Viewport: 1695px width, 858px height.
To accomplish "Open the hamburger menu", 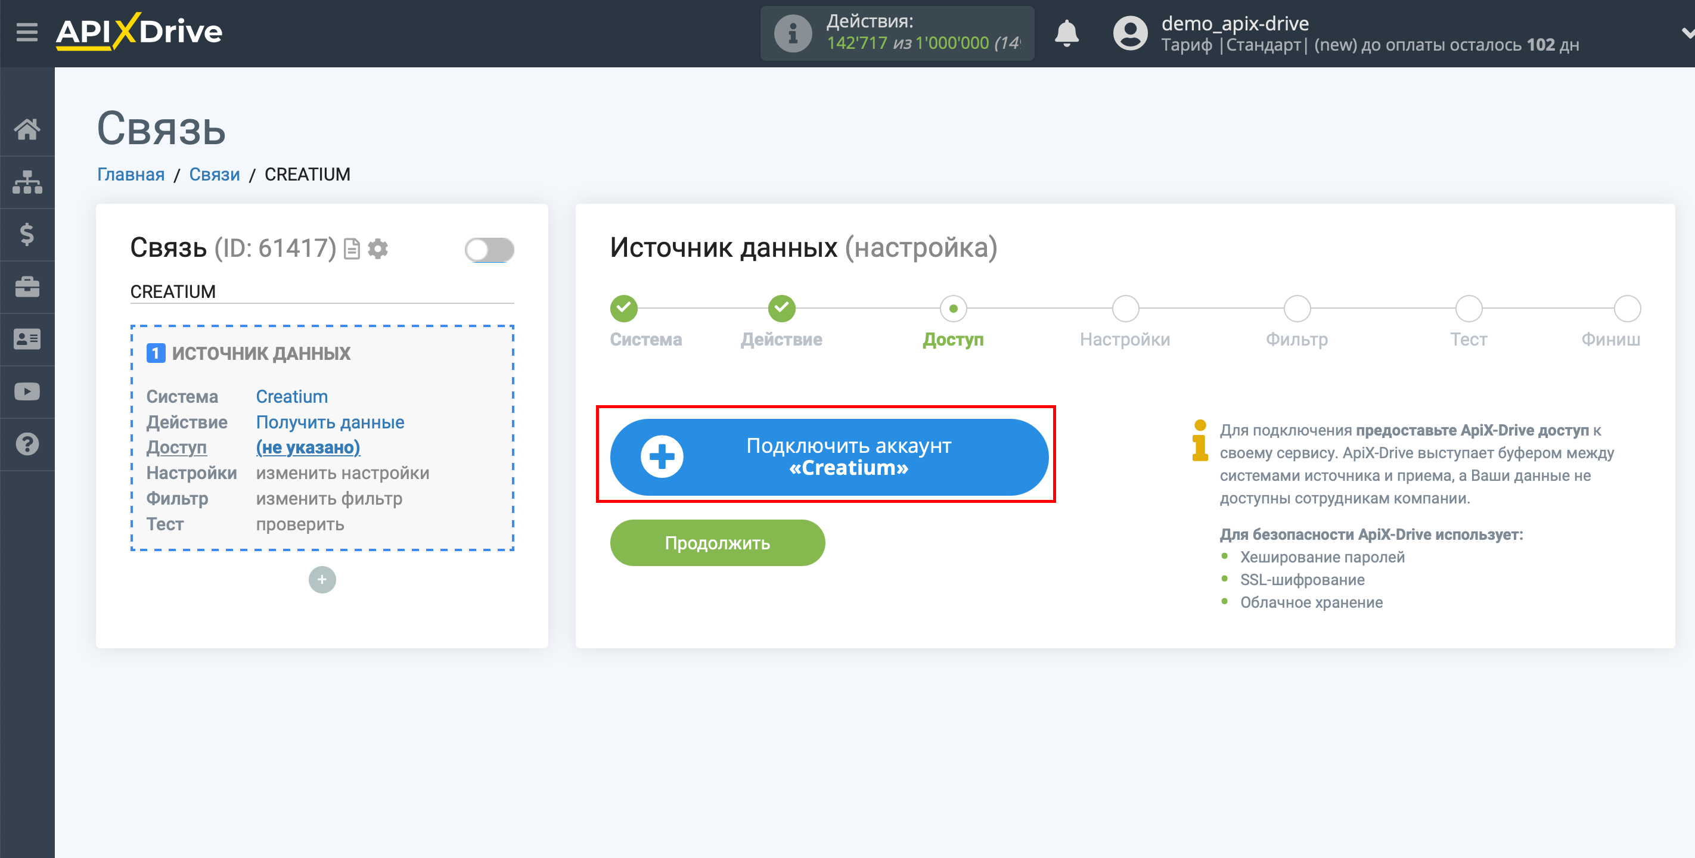I will point(27,32).
